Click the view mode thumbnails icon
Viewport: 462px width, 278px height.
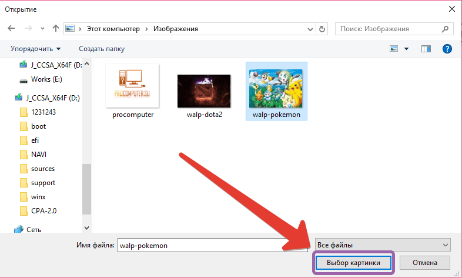point(394,49)
